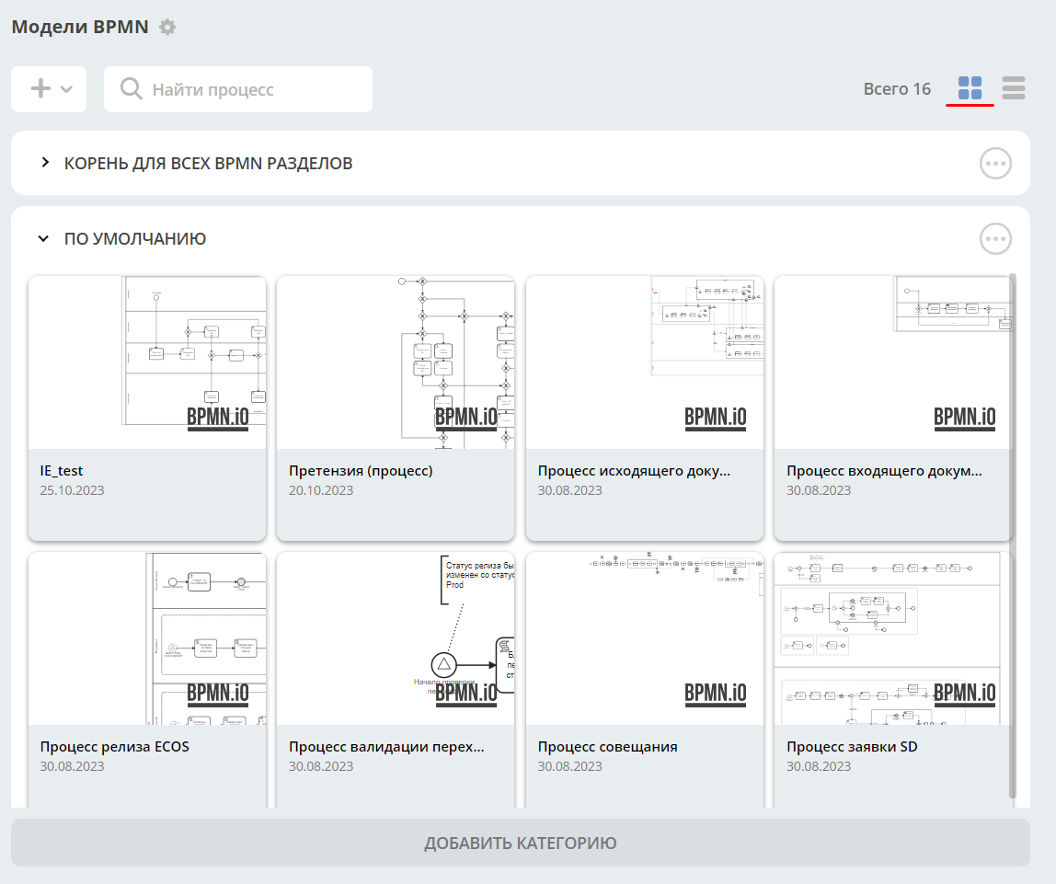Open the IE_test diagram thumbnail

click(147, 362)
